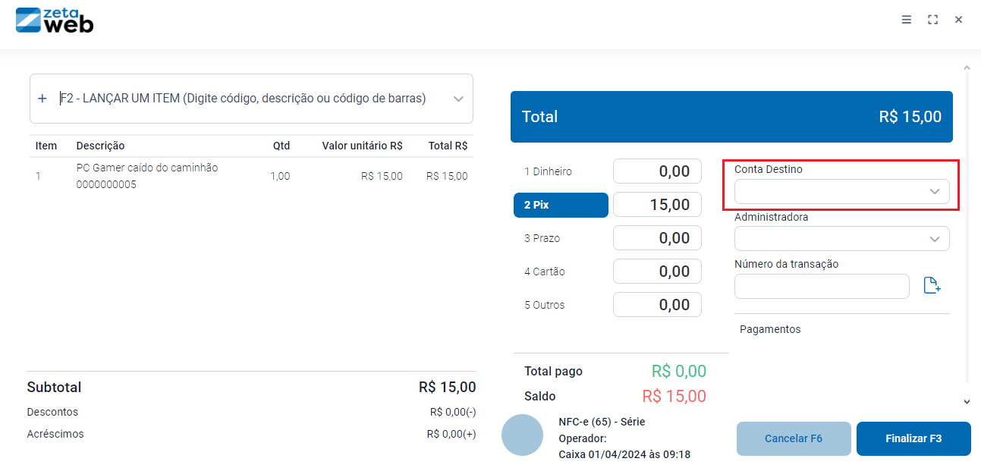Click the round operator avatar
Screen dimensions: 981x471
click(x=522, y=435)
